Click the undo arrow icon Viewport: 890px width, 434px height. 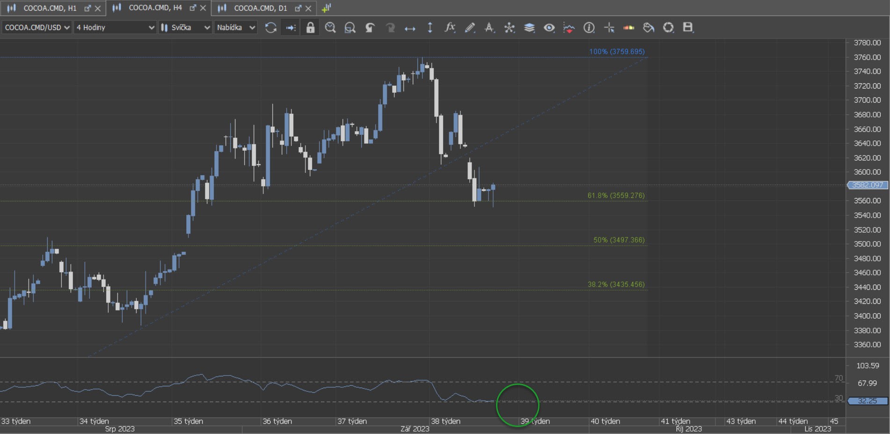[x=370, y=28]
